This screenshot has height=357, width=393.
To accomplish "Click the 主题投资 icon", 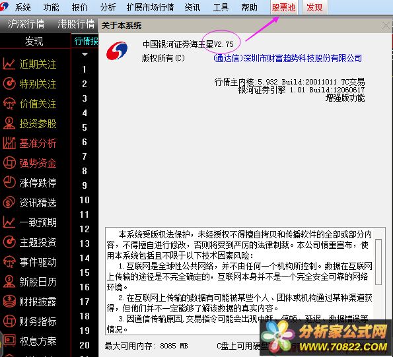I will pos(9,242).
